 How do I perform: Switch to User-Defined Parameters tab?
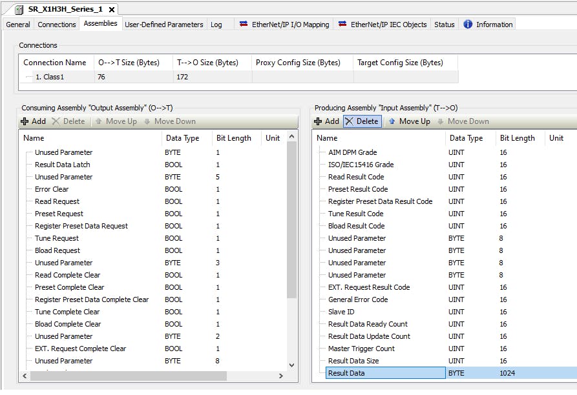(x=163, y=25)
